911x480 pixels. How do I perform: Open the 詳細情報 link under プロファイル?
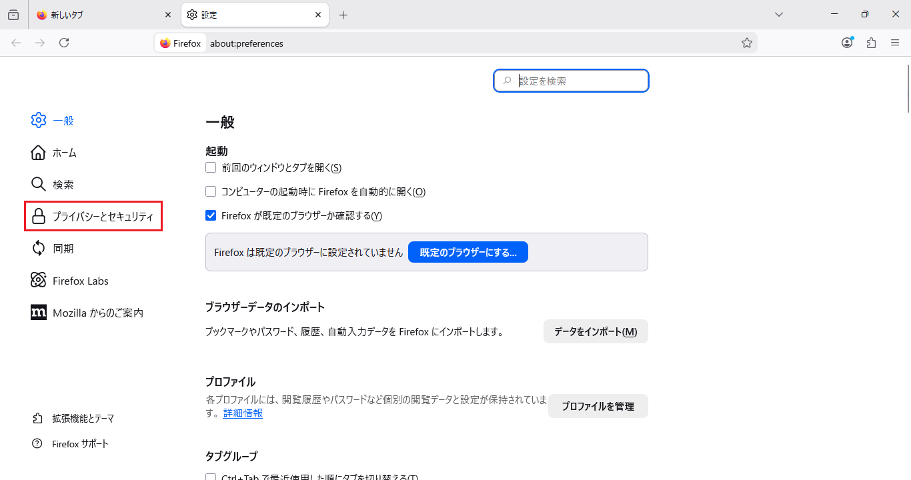243,413
